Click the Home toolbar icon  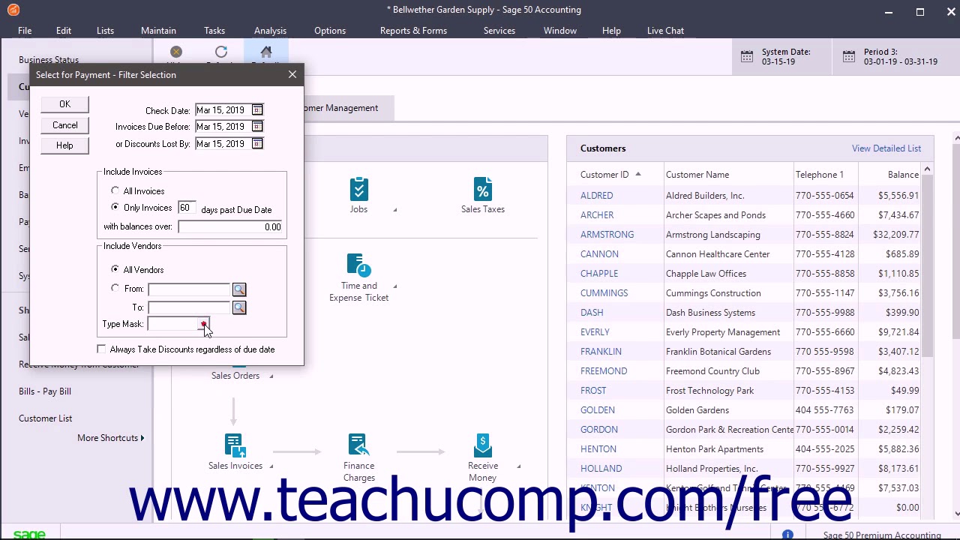pos(265,52)
